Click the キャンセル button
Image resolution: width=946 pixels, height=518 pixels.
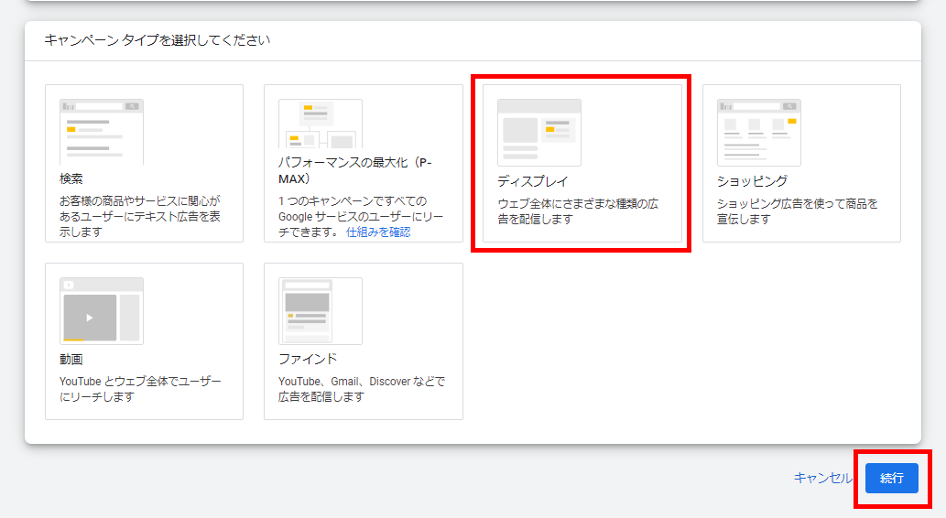823,478
